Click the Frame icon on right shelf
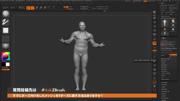The height and width of the screenshot is (101, 180). [x=154, y=57]
